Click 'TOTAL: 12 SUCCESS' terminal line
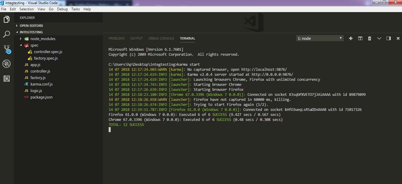This screenshot has width=402, height=184. click(x=126, y=125)
